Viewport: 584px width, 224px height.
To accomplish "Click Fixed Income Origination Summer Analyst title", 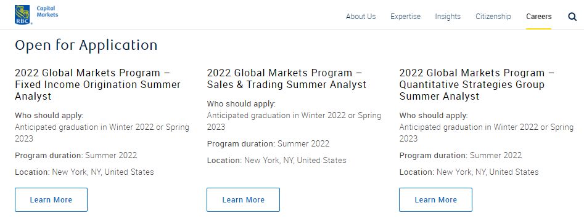I will point(98,85).
